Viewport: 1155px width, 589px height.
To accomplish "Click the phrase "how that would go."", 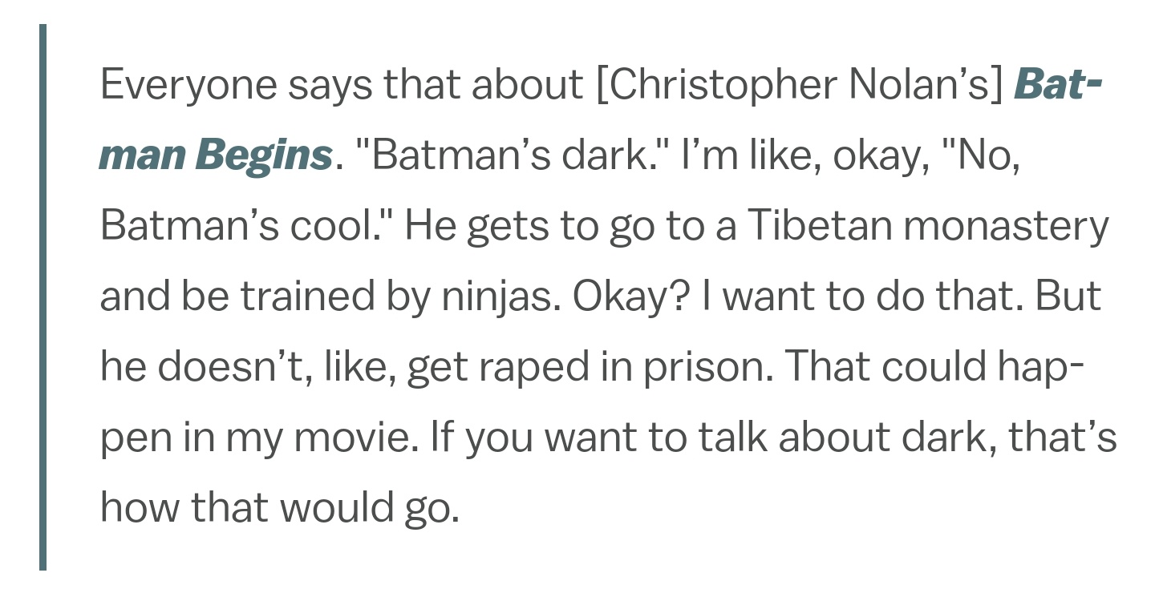I will coord(279,507).
